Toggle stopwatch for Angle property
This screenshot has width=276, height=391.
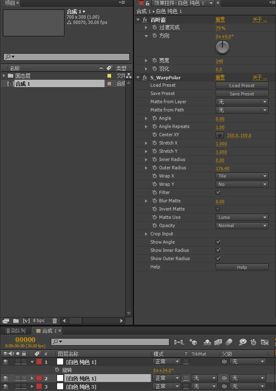pos(155,118)
